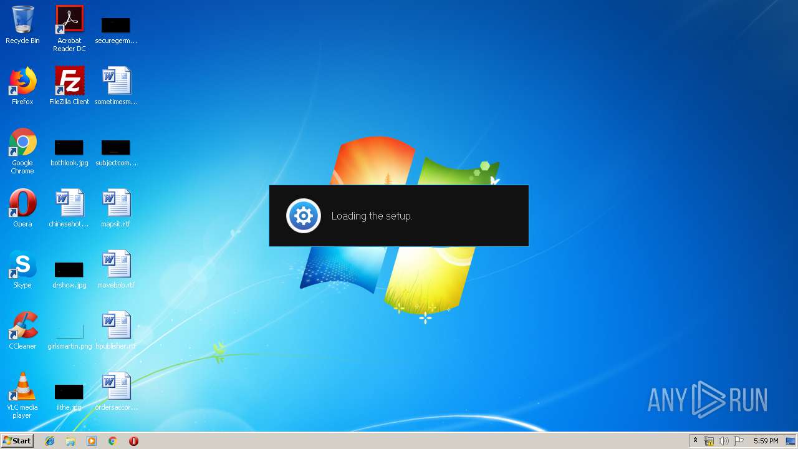Select the sometimesm Word document

116,86
